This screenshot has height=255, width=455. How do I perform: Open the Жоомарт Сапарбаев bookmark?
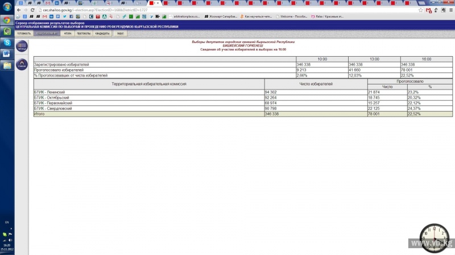(x=221, y=17)
